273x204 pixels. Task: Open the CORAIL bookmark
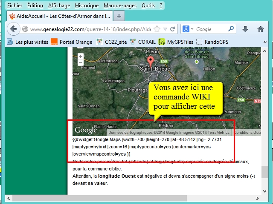coord(142,42)
